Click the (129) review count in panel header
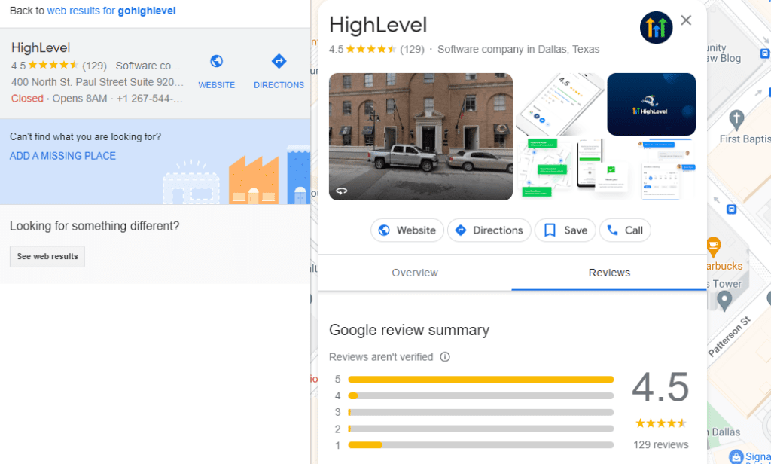 (412, 49)
